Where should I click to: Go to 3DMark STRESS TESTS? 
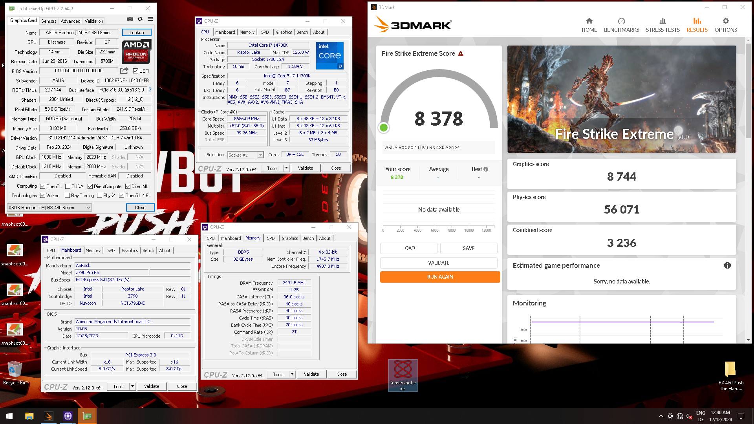click(x=662, y=25)
